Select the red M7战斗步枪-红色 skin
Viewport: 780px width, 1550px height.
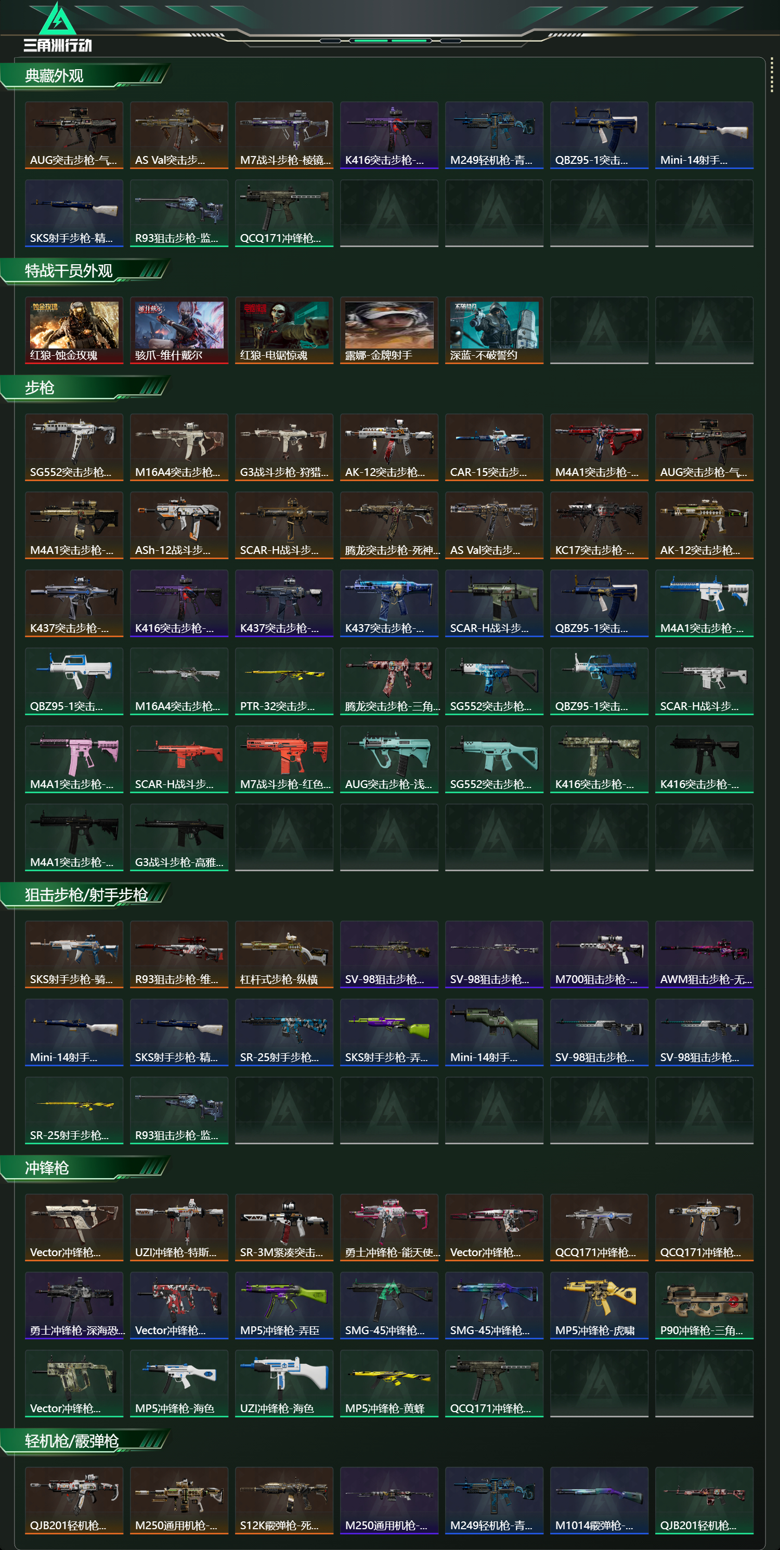284,759
